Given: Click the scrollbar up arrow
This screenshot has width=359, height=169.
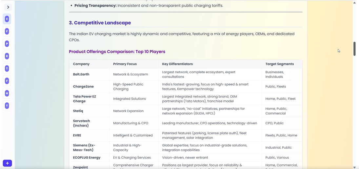Looking at the screenshot, I should point(354,3).
